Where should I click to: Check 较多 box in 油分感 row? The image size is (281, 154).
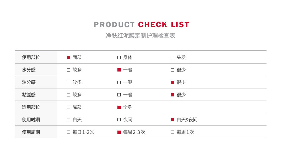(x=68, y=82)
